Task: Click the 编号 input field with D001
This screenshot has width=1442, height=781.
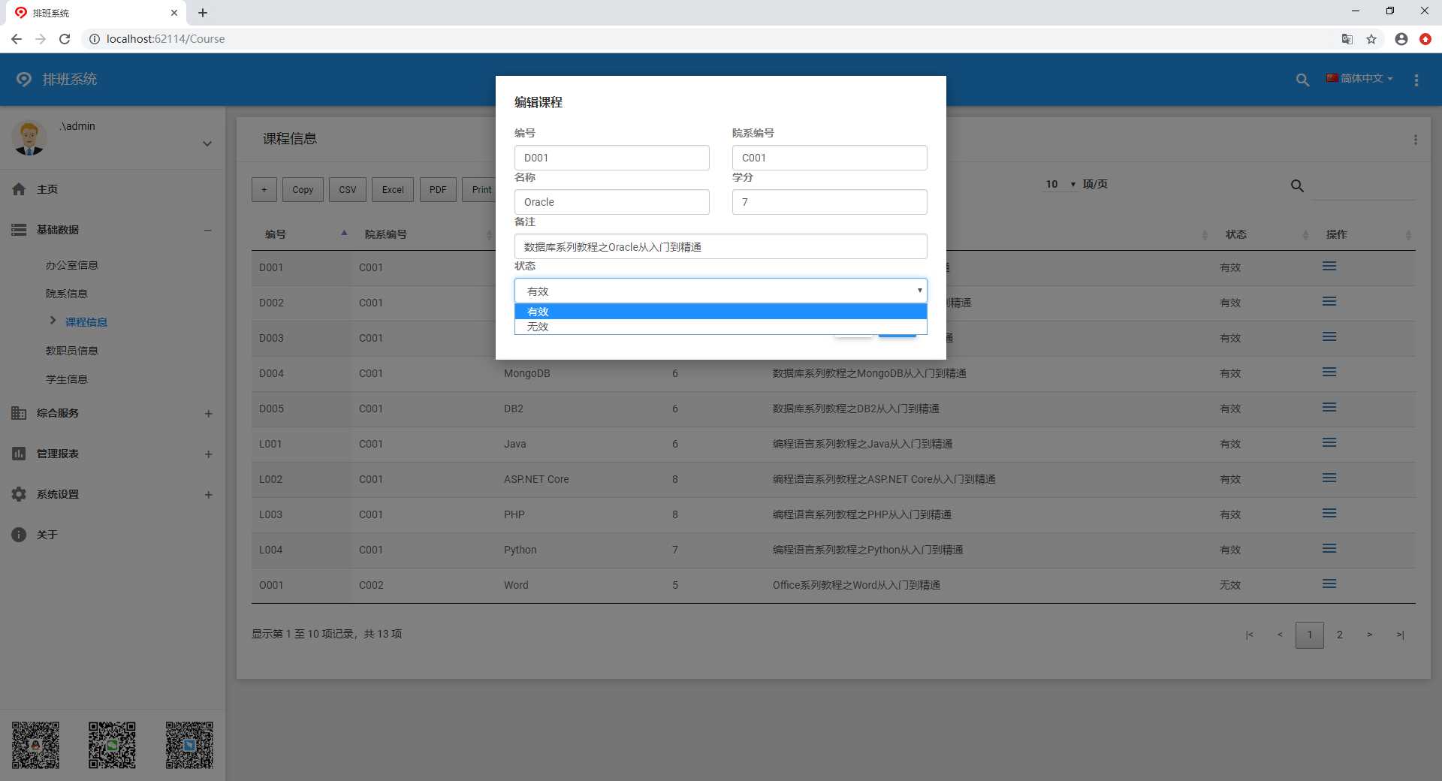Action: click(611, 158)
